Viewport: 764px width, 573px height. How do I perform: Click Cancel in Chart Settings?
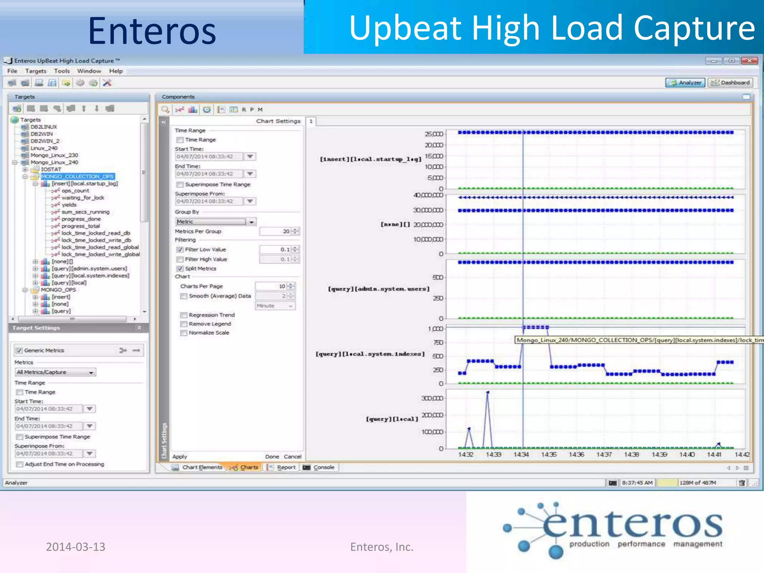pos(292,457)
